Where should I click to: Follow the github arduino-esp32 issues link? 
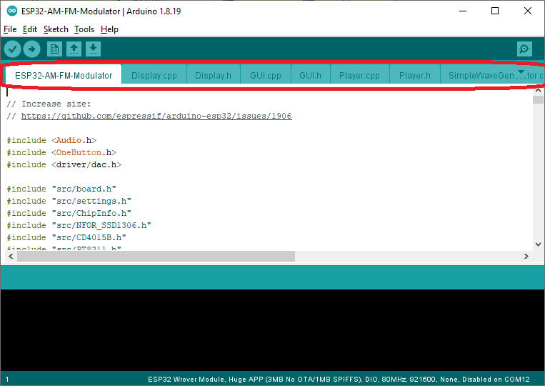[x=156, y=116]
